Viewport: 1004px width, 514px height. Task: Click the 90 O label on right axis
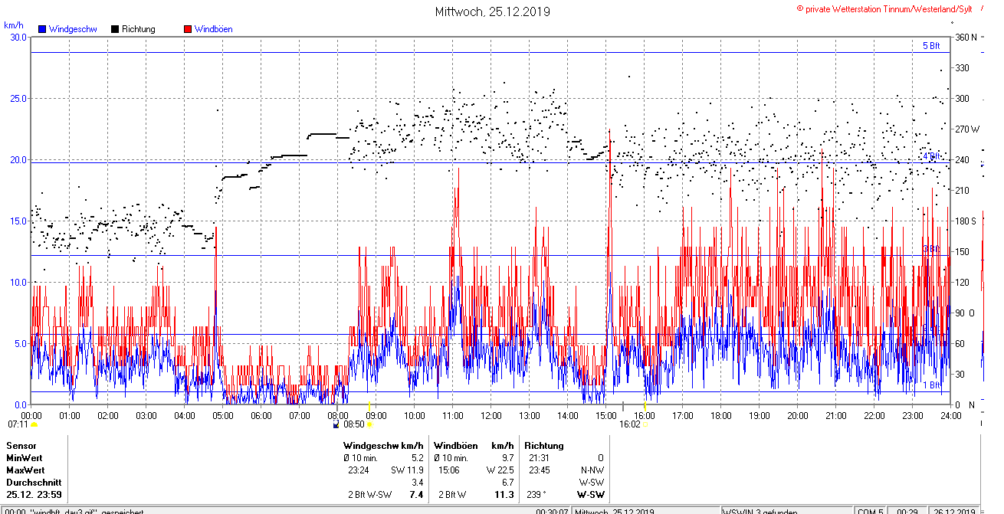(x=964, y=313)
